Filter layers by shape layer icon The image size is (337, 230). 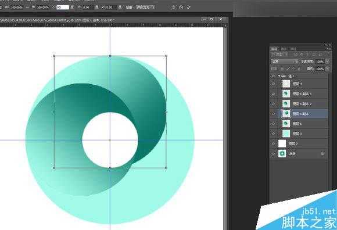[314, 55]
